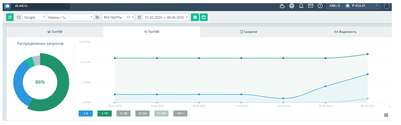Add funds with the blue plus icon
The height and width of the screenshot is (125, 401).
[x=377, y=5]
